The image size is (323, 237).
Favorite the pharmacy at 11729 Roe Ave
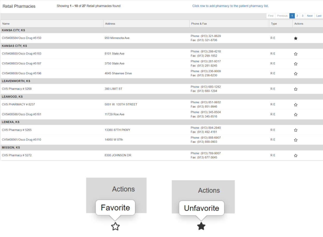[x=296, y=115]
